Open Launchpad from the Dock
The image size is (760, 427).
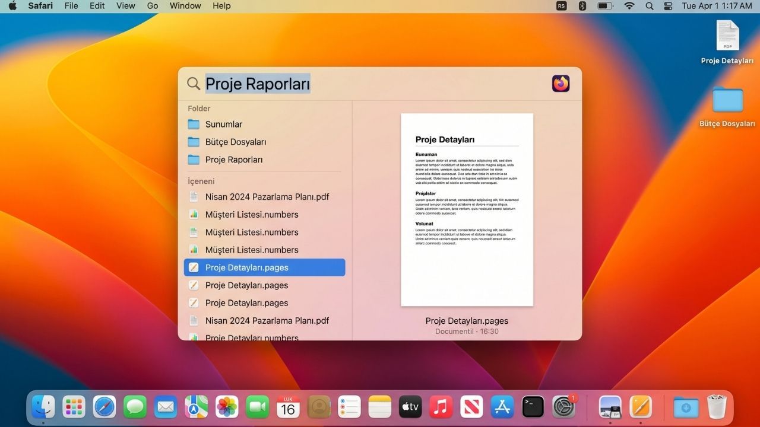pyautogui.click(x=74, y=407)
